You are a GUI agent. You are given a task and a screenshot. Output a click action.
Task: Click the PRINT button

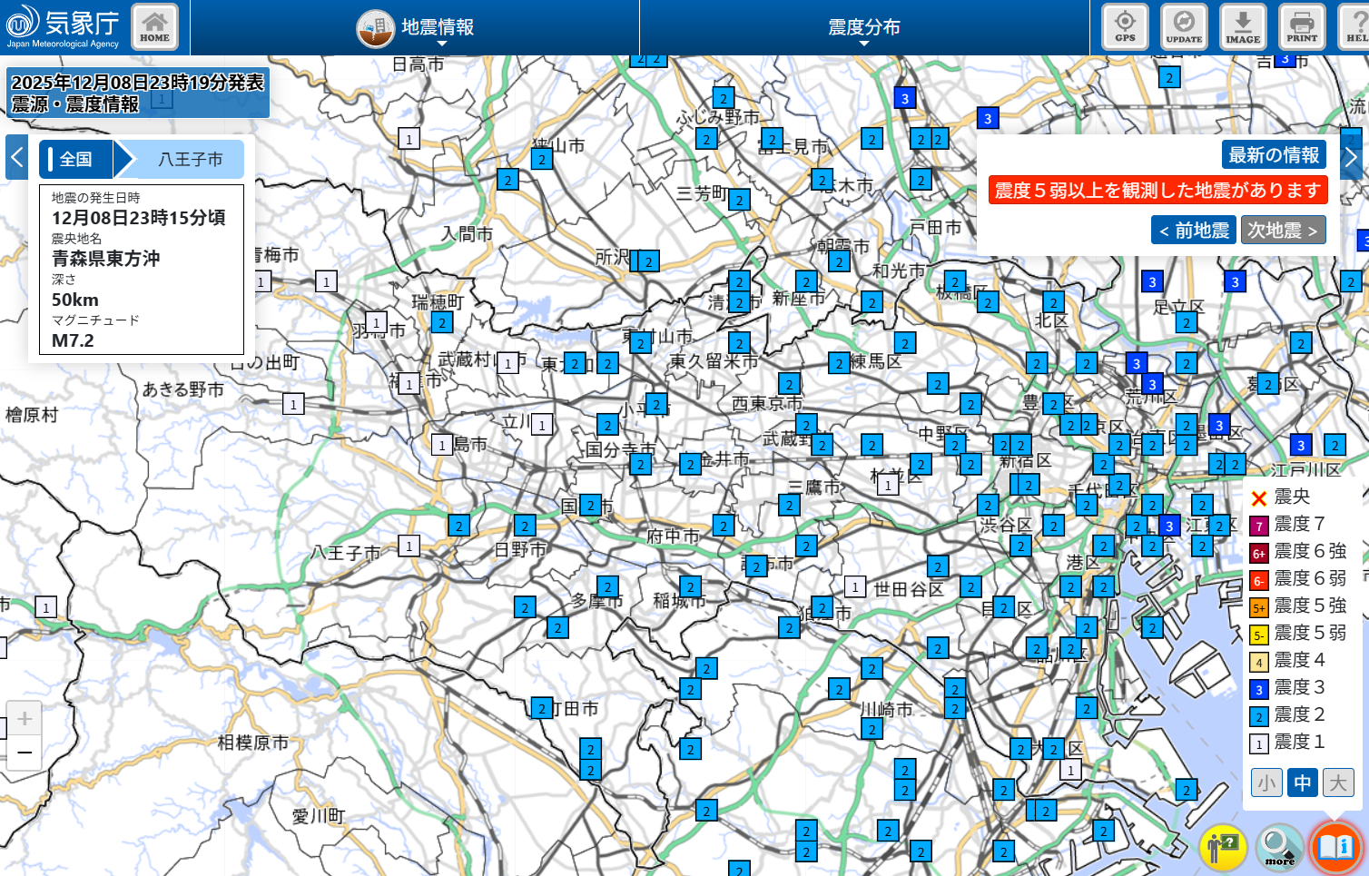1301,26
